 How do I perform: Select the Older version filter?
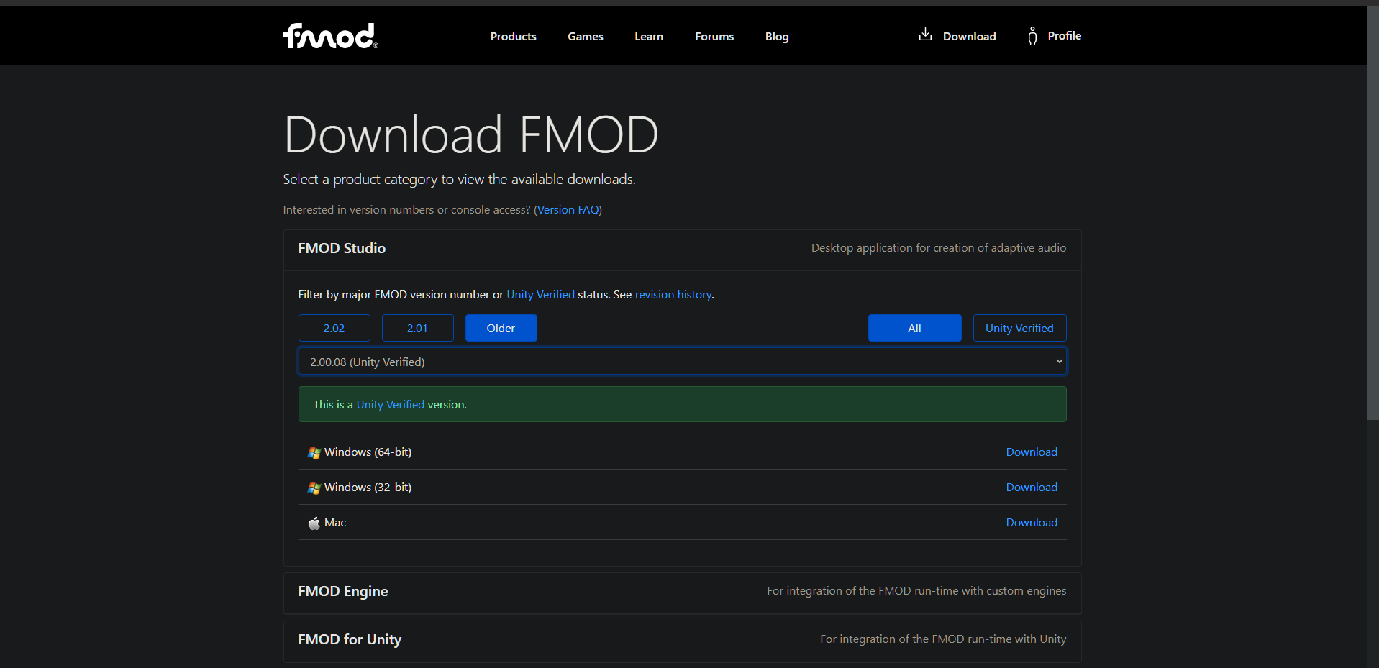(501, 328)
